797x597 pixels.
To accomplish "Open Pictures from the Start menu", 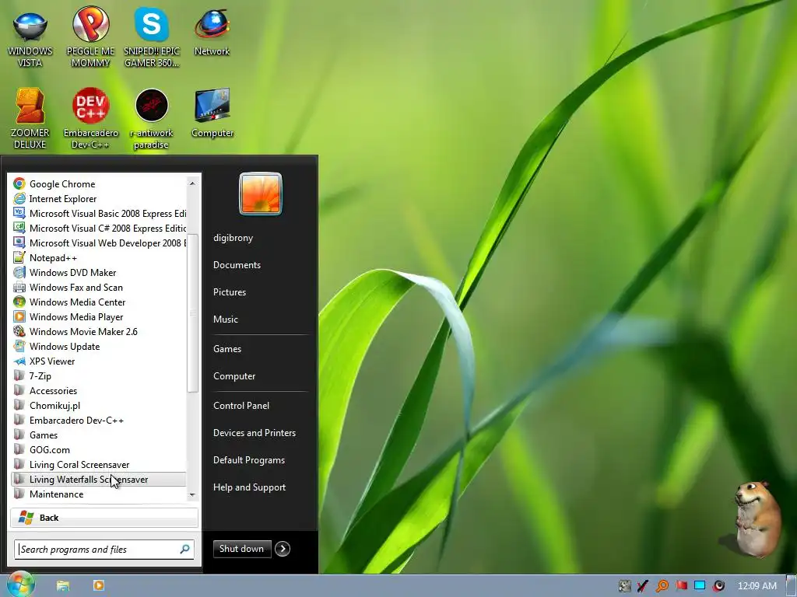I will [x=230, y=292].
